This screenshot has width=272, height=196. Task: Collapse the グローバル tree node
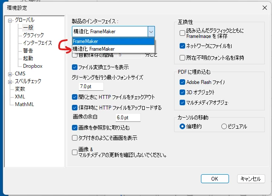tap(10, 20)
